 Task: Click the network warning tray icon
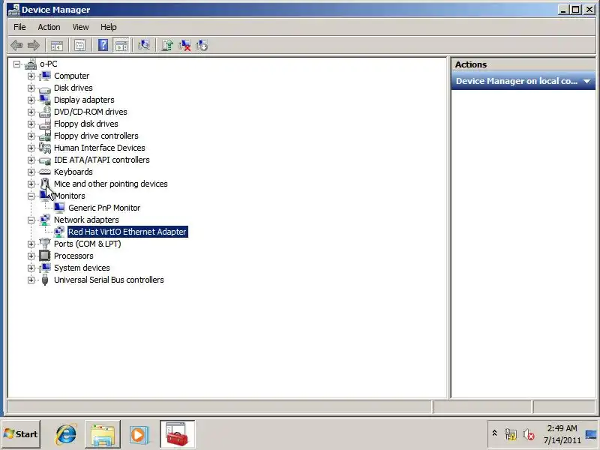[x=511, y=434]
